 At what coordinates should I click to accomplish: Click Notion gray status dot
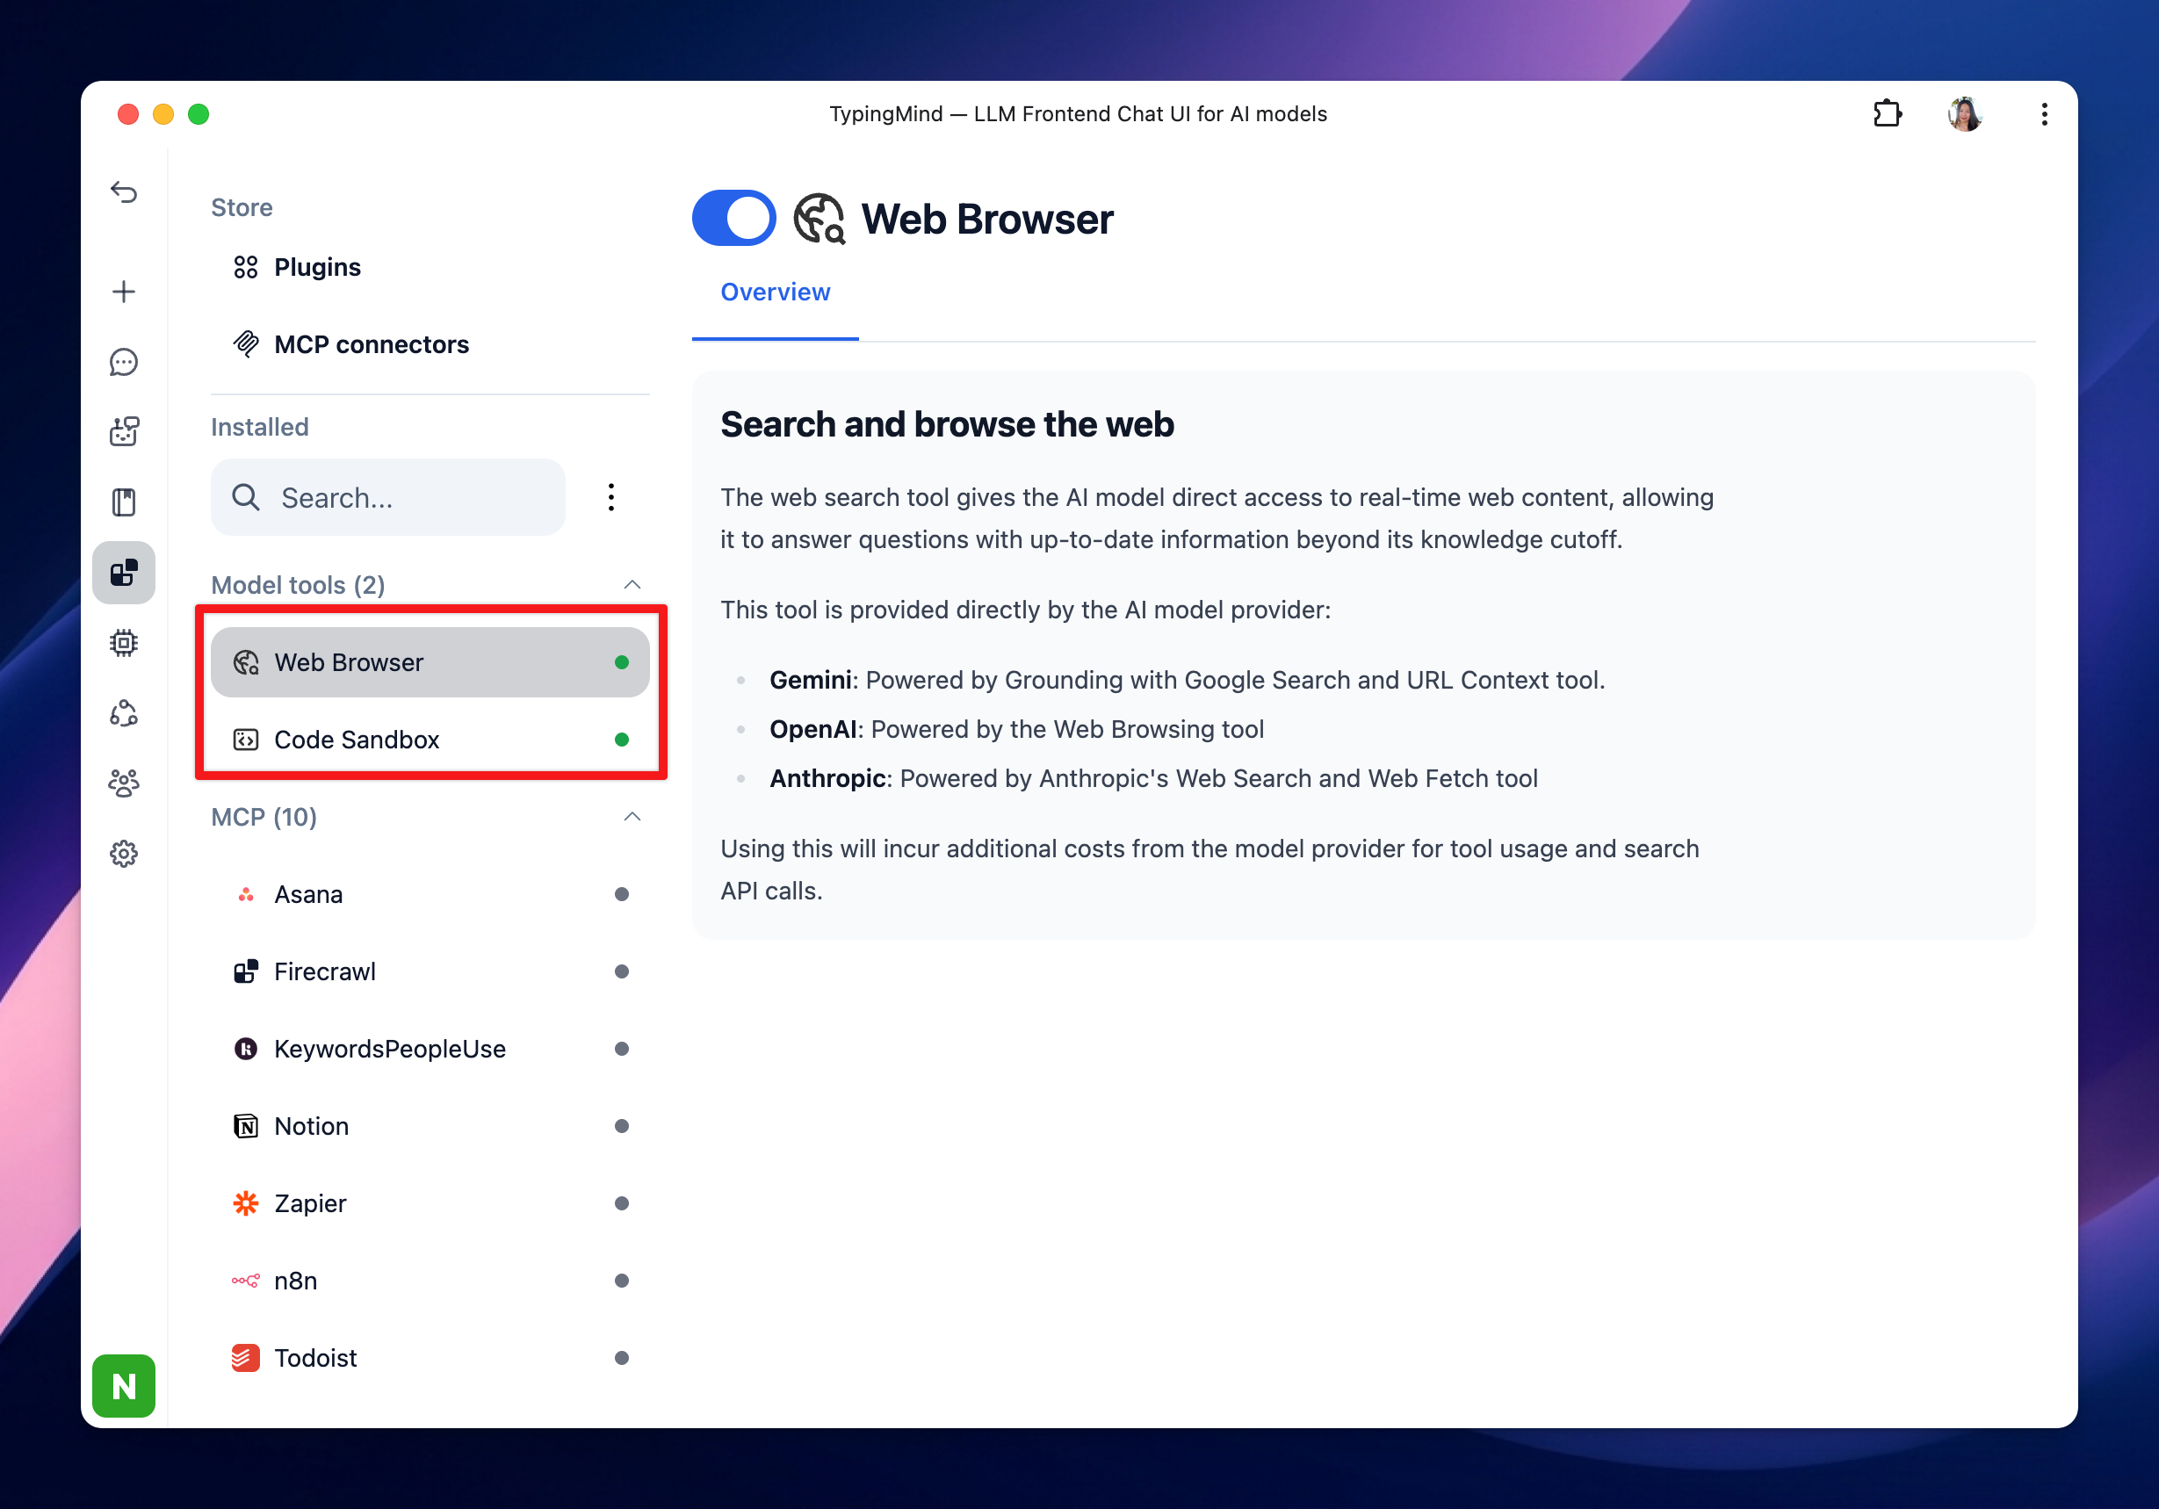coord(622,1125)
